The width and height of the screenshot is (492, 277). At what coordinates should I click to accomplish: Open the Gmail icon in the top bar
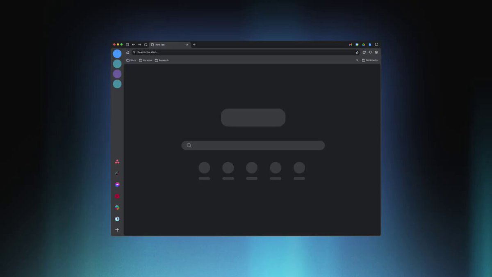(351, 45)
